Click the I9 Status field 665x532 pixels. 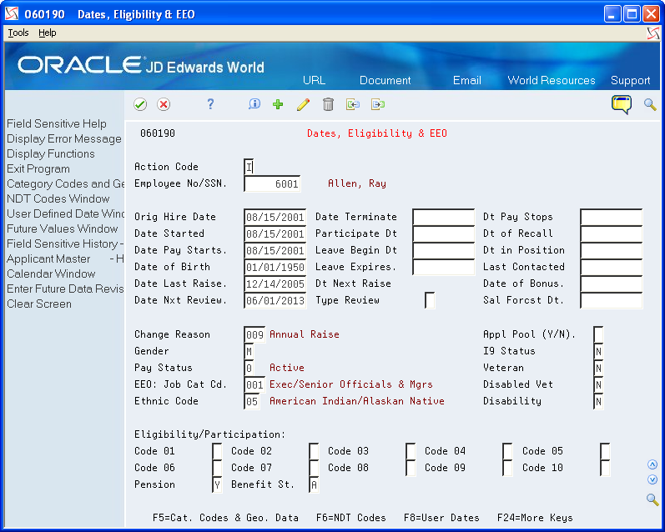click(x=598, y=351)
